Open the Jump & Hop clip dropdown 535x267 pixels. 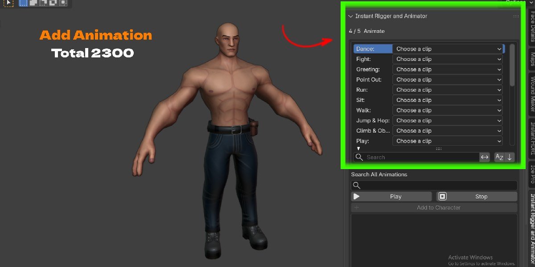point(448,121)
